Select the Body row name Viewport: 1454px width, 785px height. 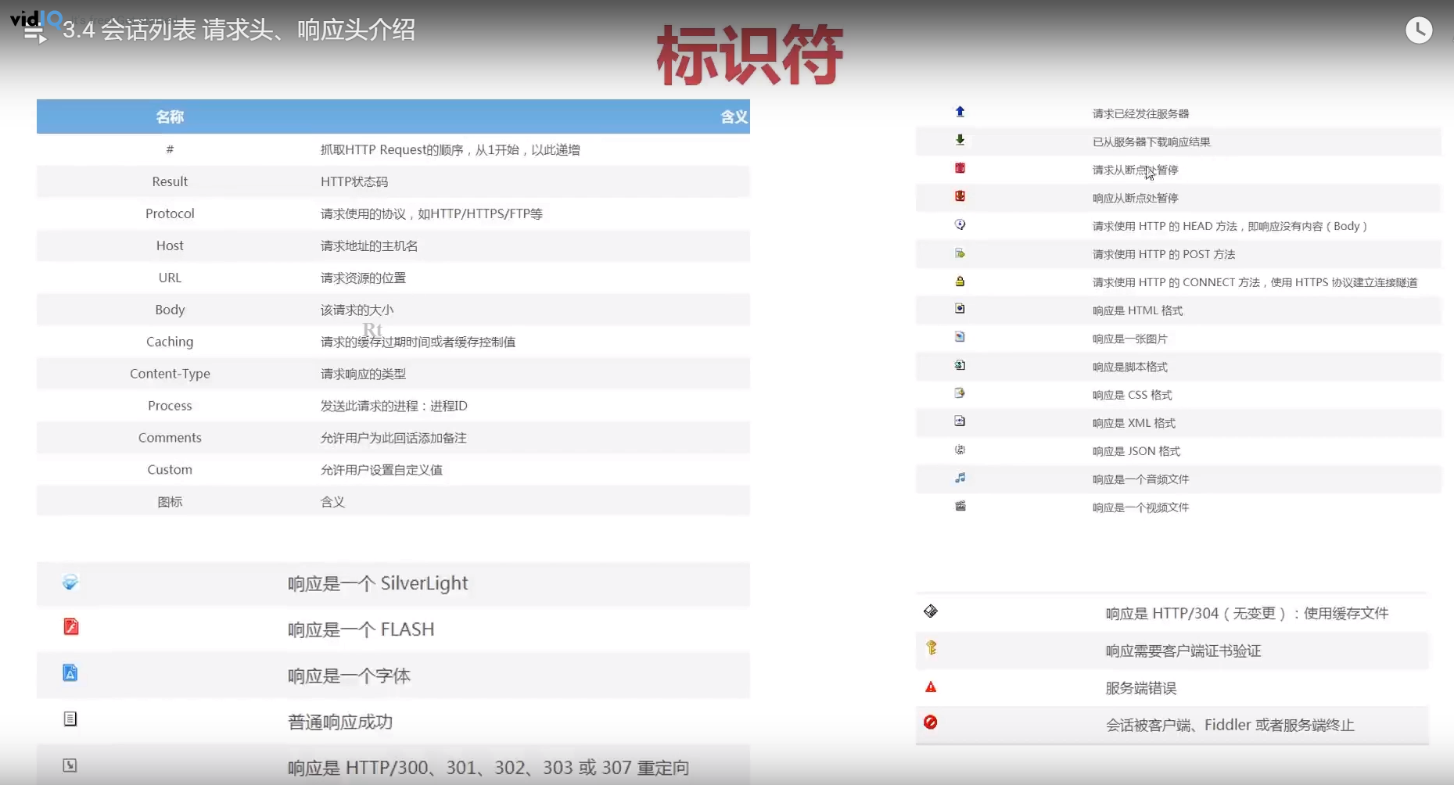click(170, 310)
